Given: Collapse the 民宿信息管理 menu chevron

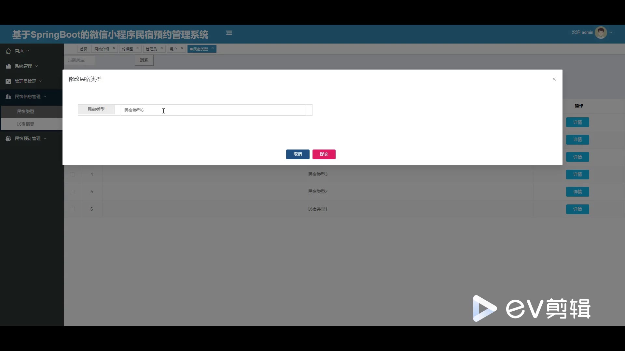Looking at the screenshot, I should [45, 97].
